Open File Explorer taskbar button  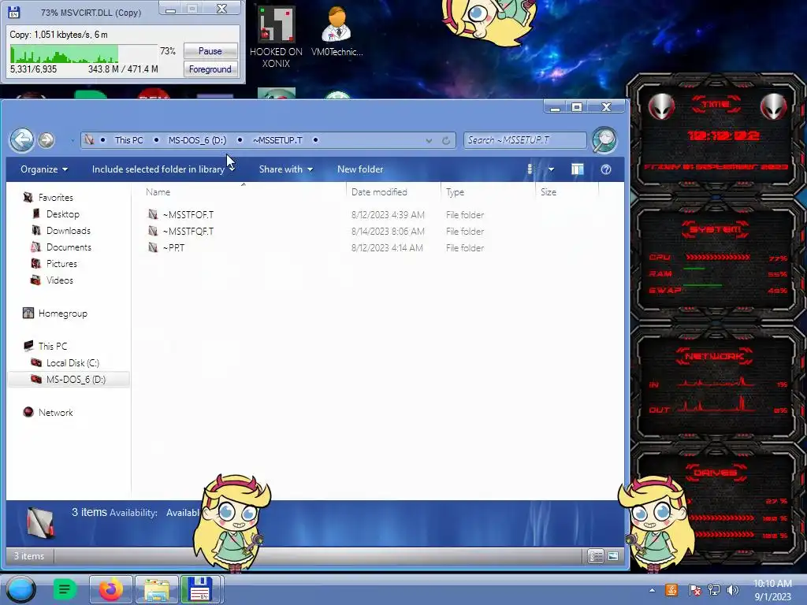(x=157, y=589)
